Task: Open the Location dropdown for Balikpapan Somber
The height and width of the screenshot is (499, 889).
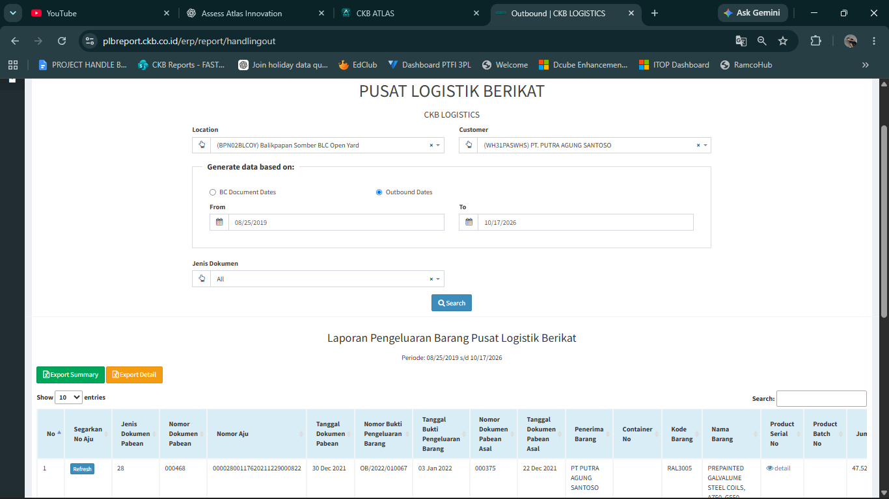Action: 327,145
